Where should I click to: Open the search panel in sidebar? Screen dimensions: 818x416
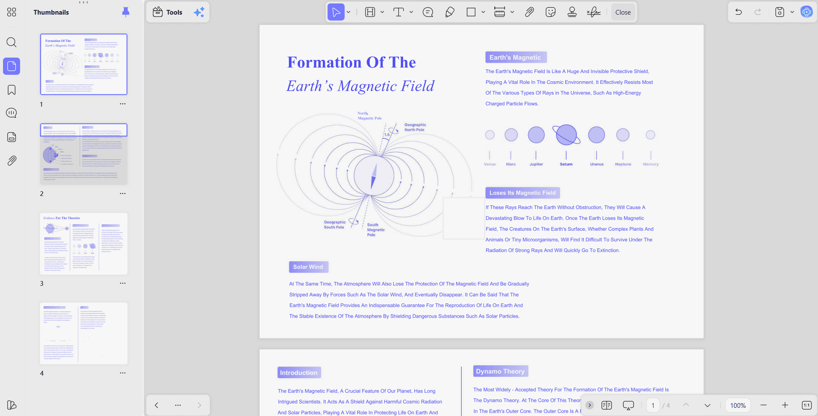12,42
